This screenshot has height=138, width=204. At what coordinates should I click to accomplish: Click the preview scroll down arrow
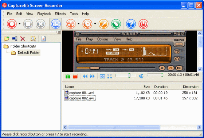tap(200, 69)
